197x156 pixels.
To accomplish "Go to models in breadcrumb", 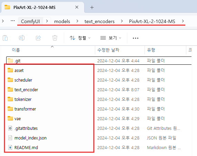I will 62,21.
